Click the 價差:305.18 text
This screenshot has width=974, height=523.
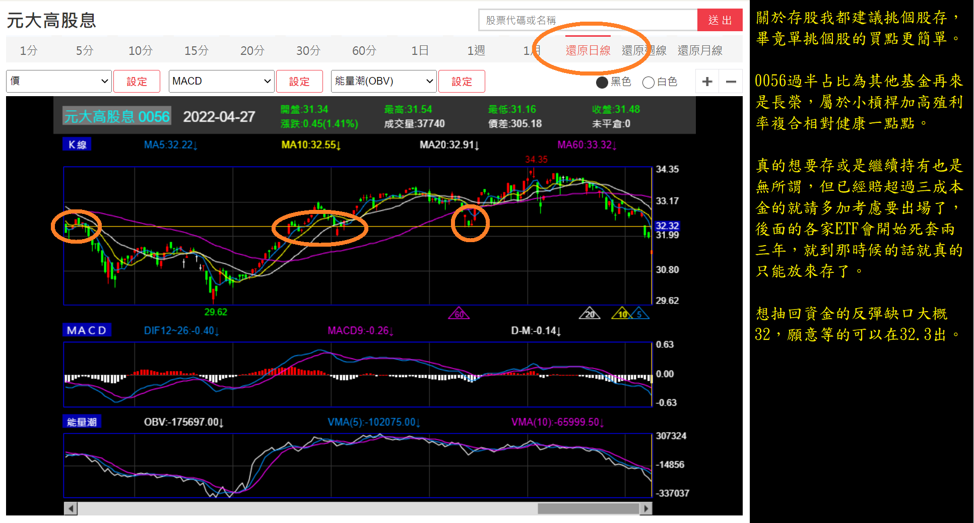tap(515, 124)
